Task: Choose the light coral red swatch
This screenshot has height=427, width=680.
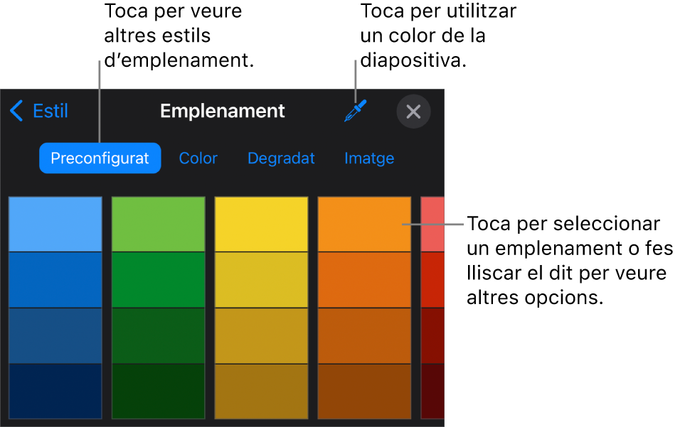Action: pyautogui.click(x=432, y=225)
